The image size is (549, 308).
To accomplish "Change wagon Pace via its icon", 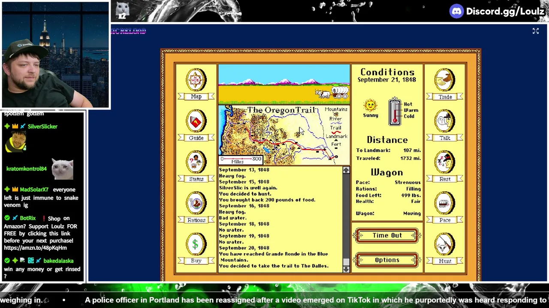I will point(445,204).
